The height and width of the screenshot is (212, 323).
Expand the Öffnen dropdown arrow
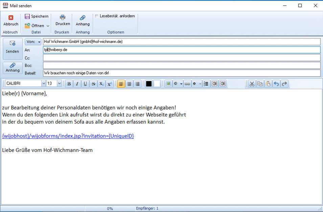(48, 26)
